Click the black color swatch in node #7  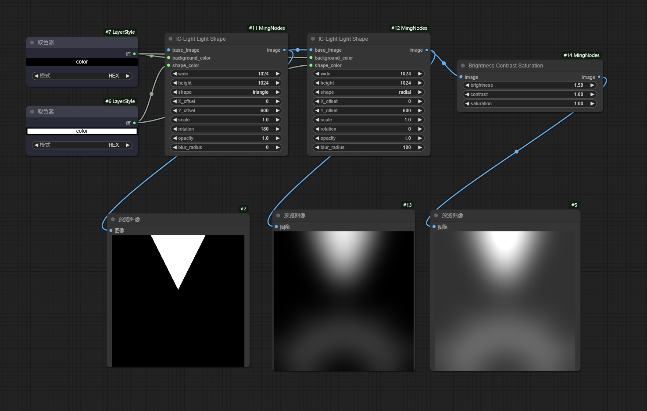click(82, 62)
